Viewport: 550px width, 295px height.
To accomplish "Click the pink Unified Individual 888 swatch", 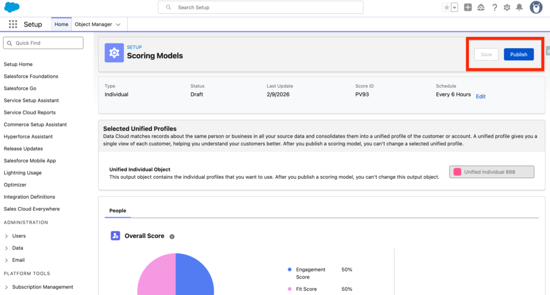I will tap(458, 172).
